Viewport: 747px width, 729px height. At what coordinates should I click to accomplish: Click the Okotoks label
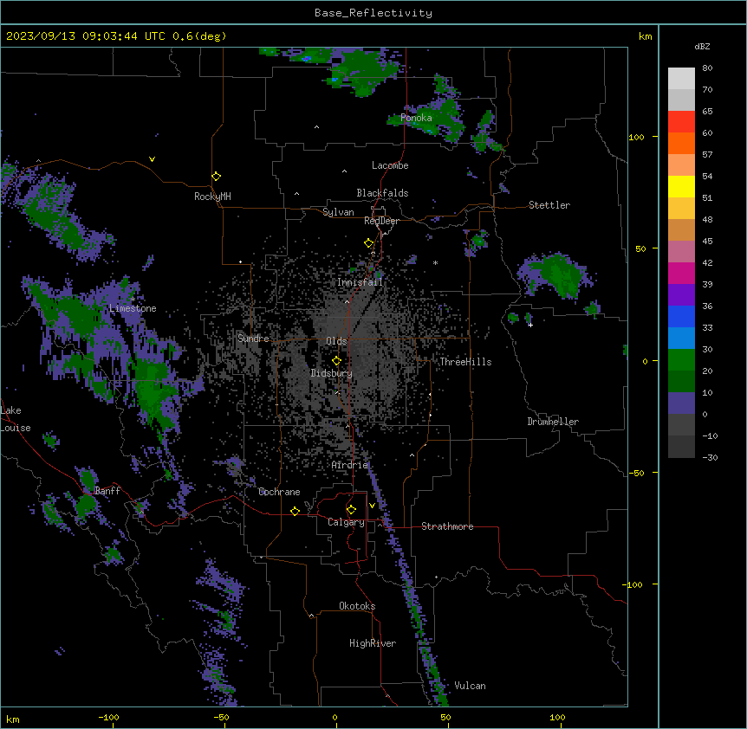pyautogui.click(x=357, y=606)
